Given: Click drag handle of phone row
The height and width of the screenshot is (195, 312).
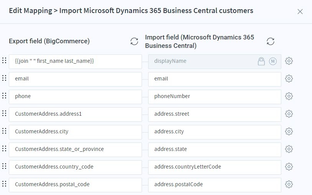Looking at the screenshot, I should tap(4, 96).
